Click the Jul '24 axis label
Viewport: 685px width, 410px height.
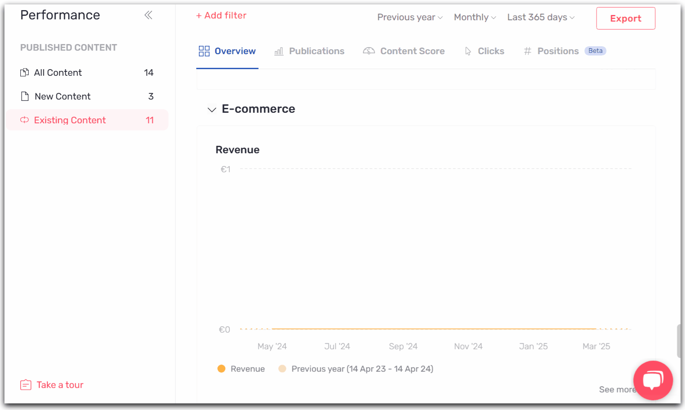coord(337,347)
